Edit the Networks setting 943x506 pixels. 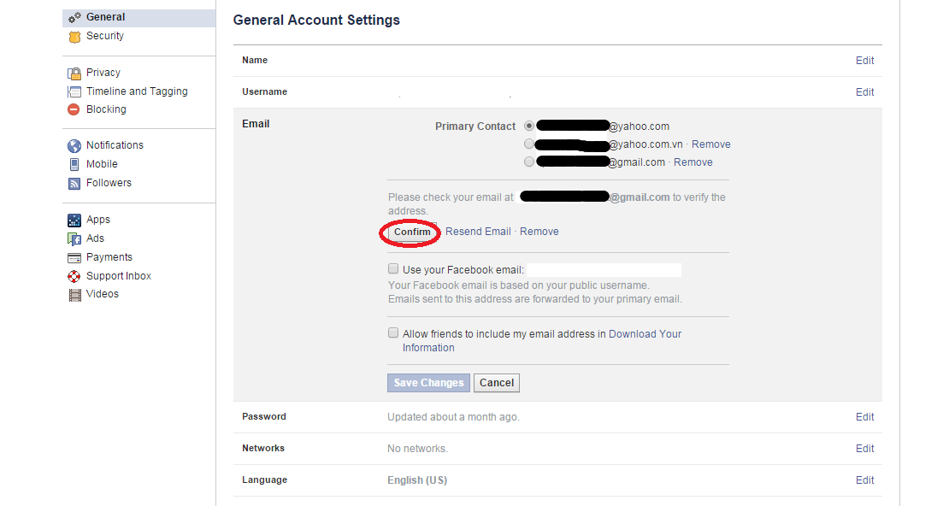(865, 449)
